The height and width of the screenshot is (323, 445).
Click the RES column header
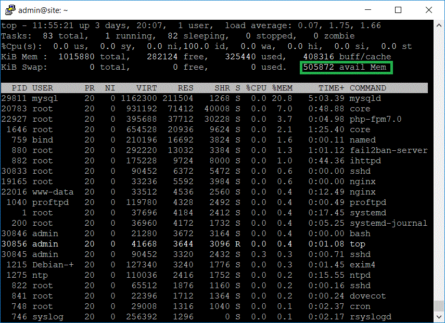(186, 88)
